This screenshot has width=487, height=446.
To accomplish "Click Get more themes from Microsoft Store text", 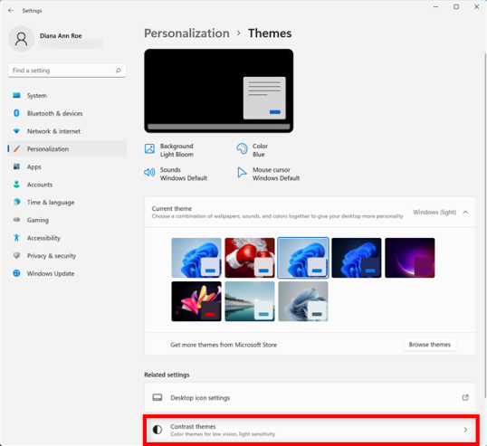I will pos(224,345).
